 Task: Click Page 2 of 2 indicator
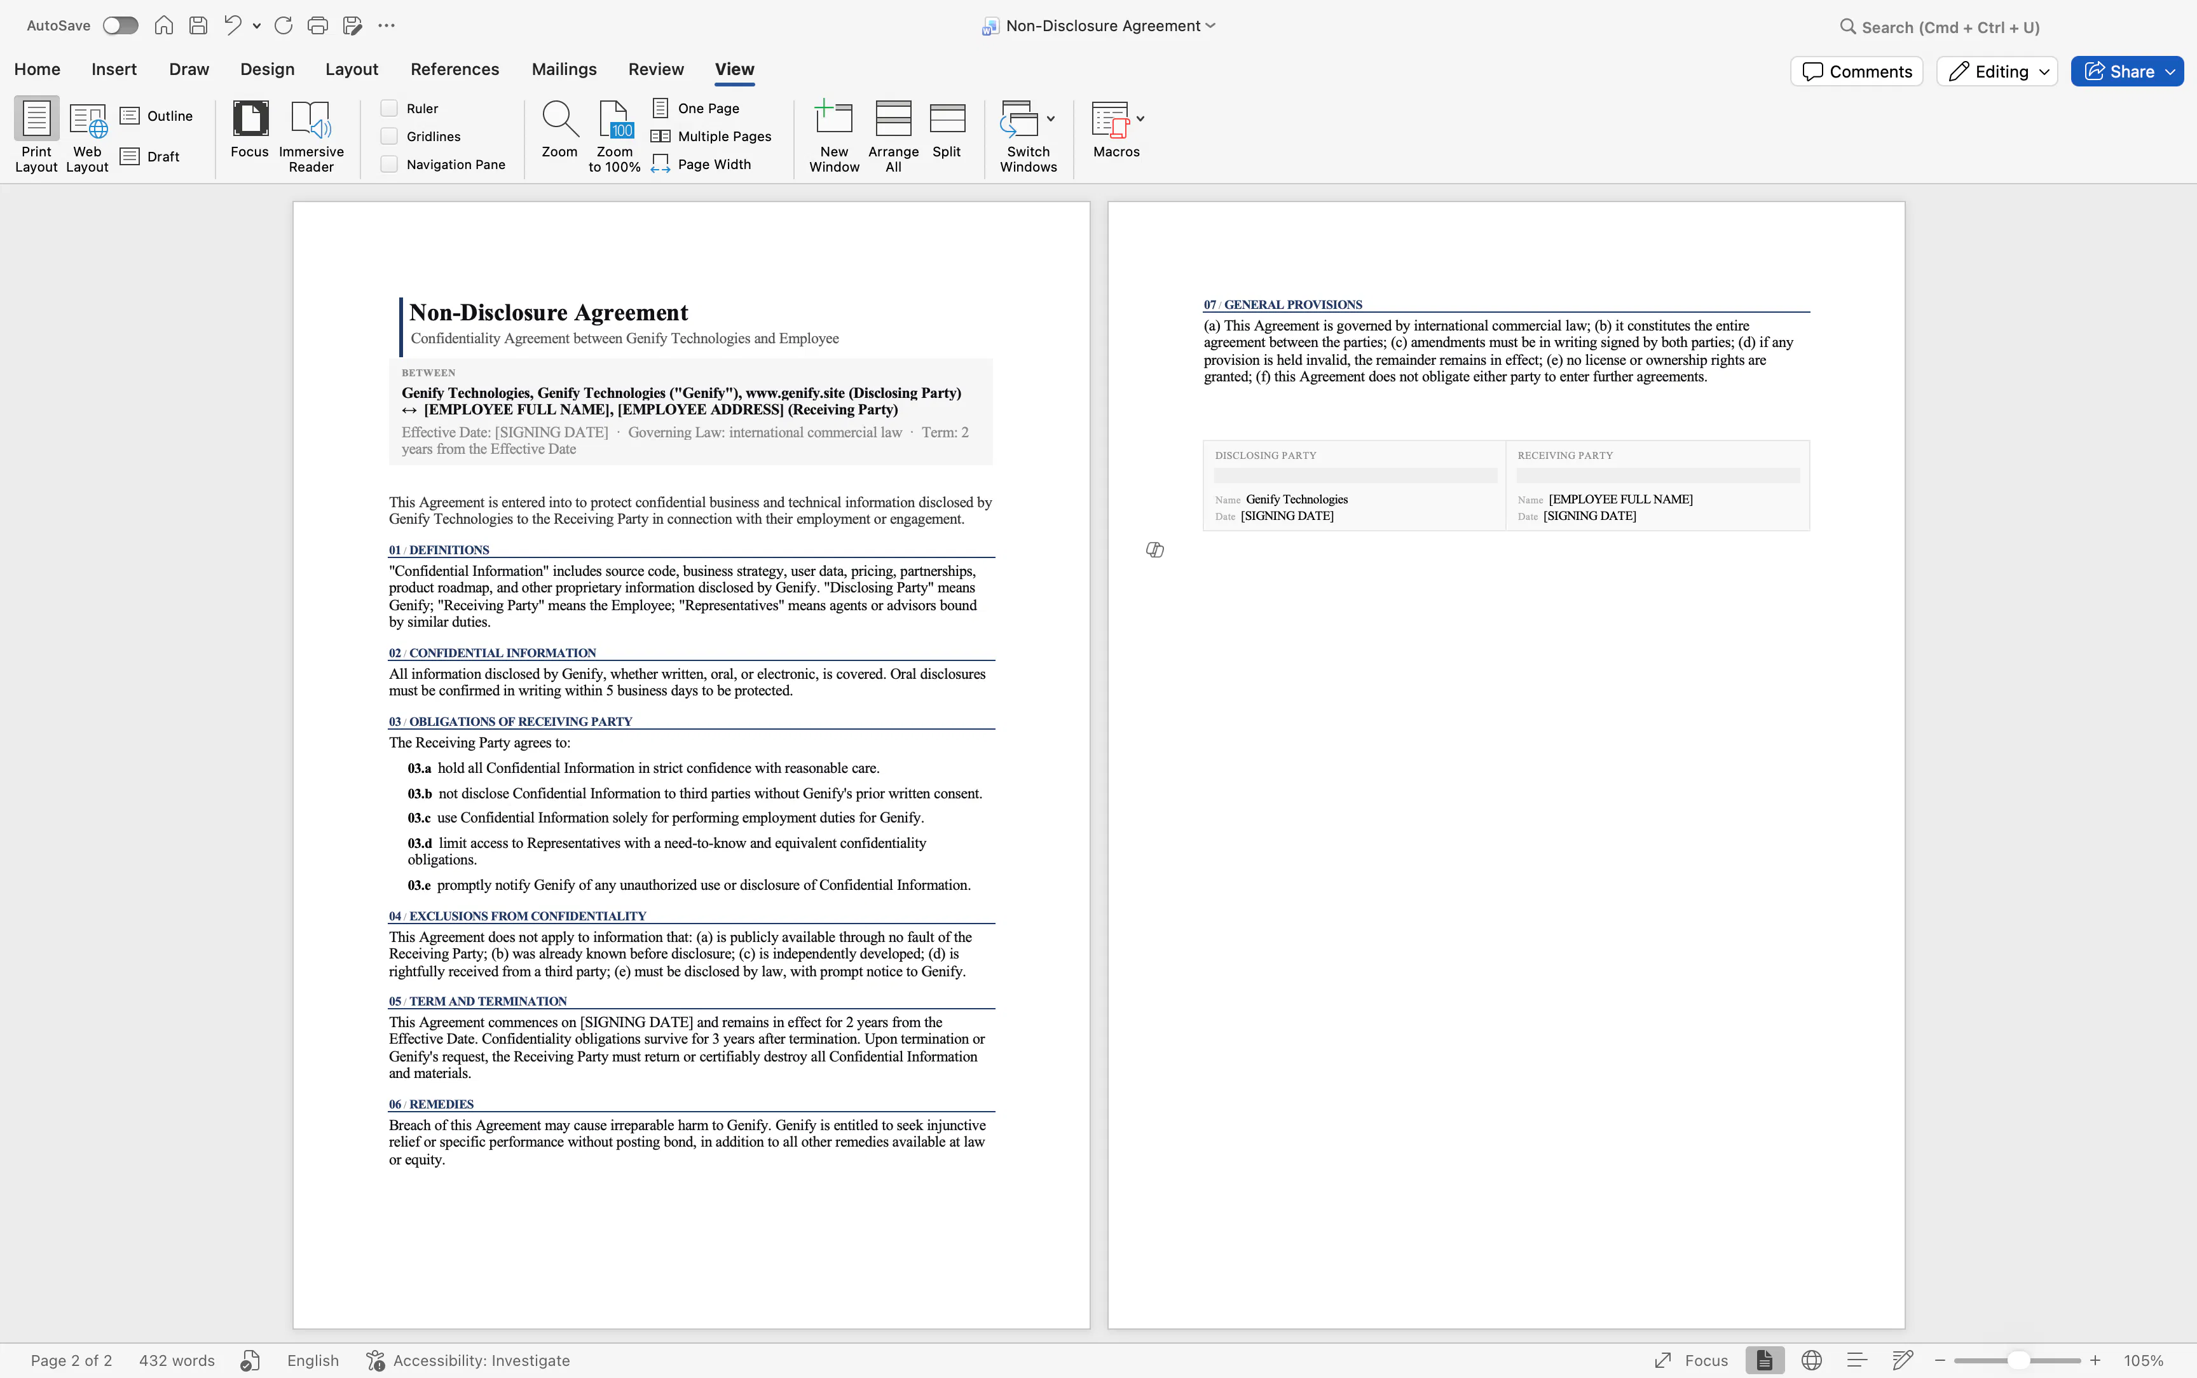coord(71,1361)
